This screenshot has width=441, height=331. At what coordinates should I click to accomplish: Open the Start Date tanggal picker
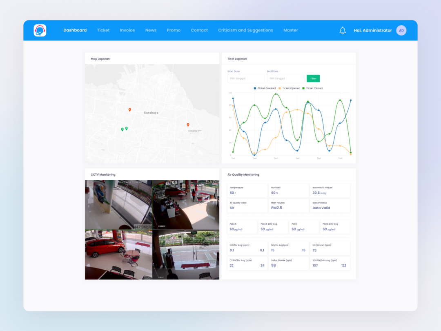(246, 78)
